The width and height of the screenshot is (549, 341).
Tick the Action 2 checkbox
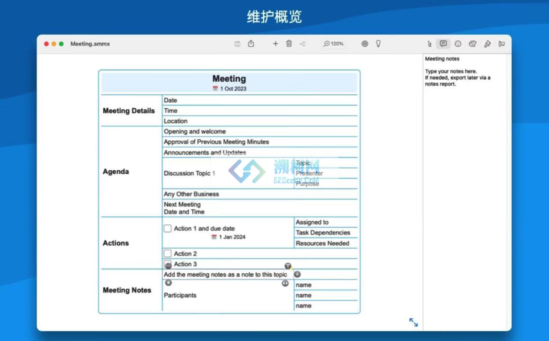click(x=168, y=253)
